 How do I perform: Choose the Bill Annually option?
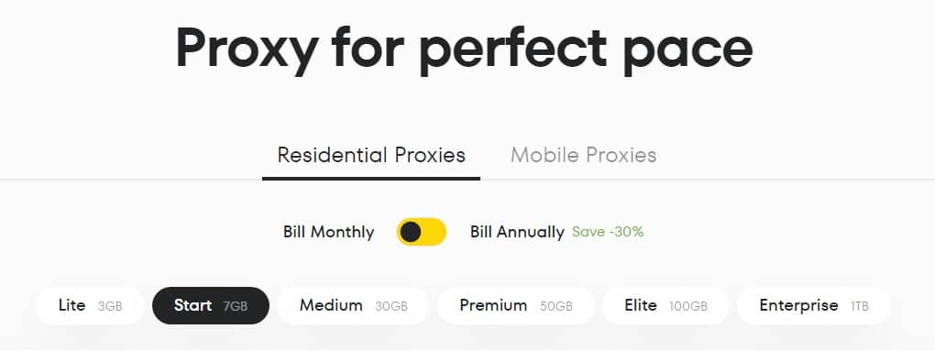pyautogui.click(x=517, y=232)
